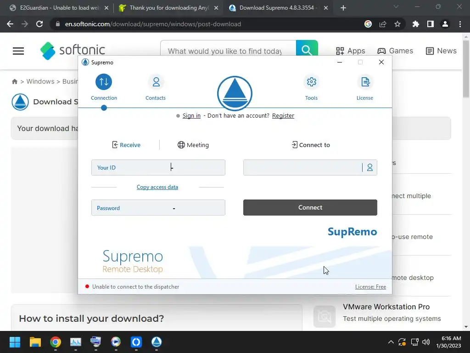This screenshot has height=353, width=470.
Task: Switch to Meeting mode
Action: (x=193, y=145)
